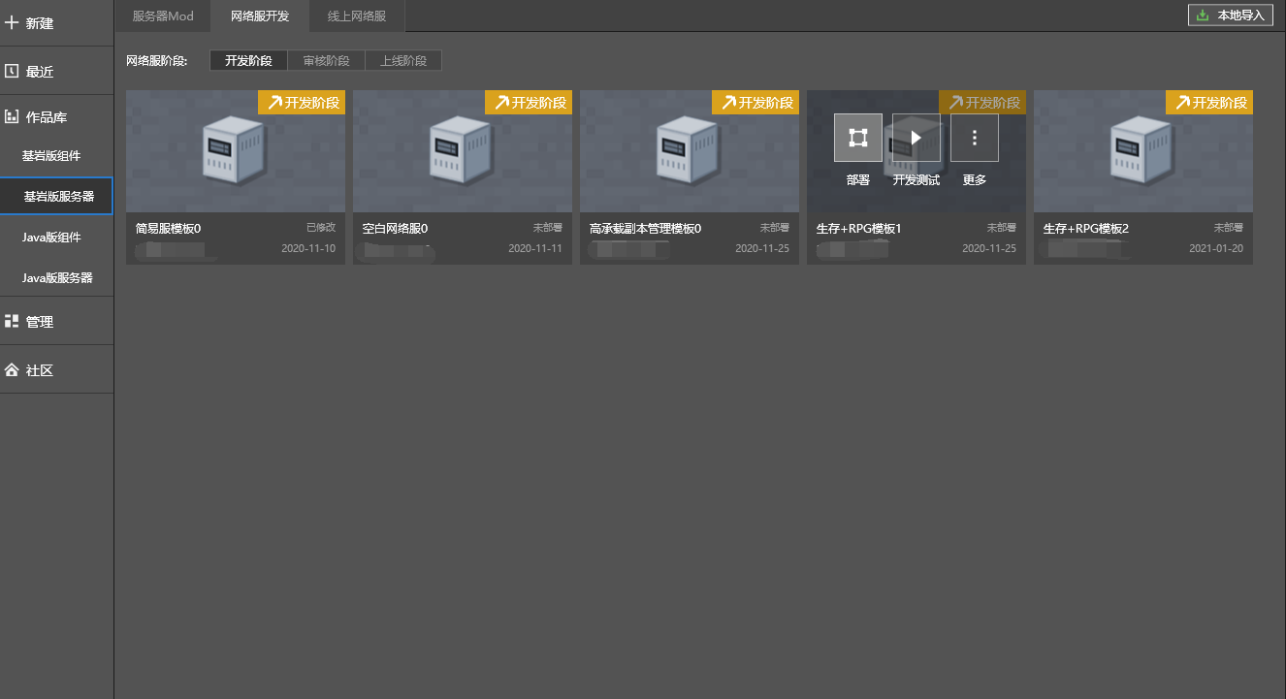Click the 空白网络服0 title text

[395, 229]
